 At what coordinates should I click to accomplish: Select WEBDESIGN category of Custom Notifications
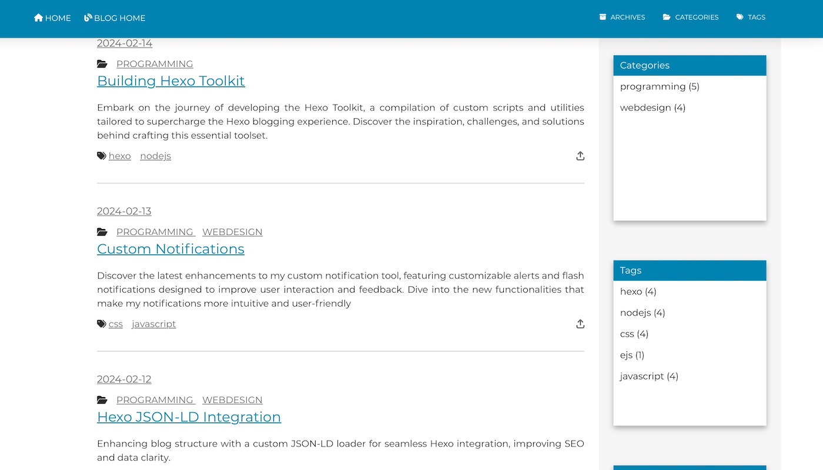tap(232, 232)
